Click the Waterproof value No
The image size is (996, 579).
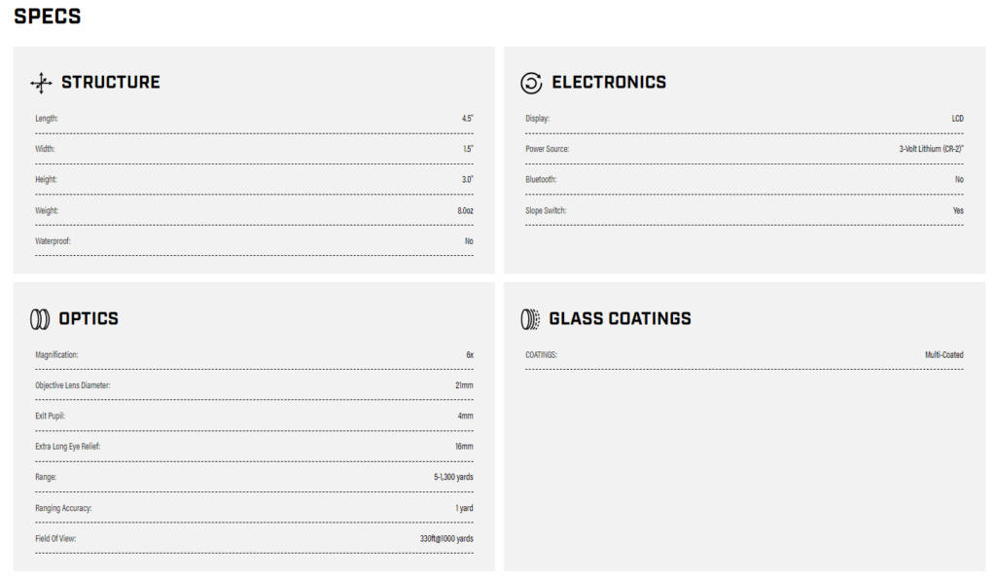[x=469, y=241]
